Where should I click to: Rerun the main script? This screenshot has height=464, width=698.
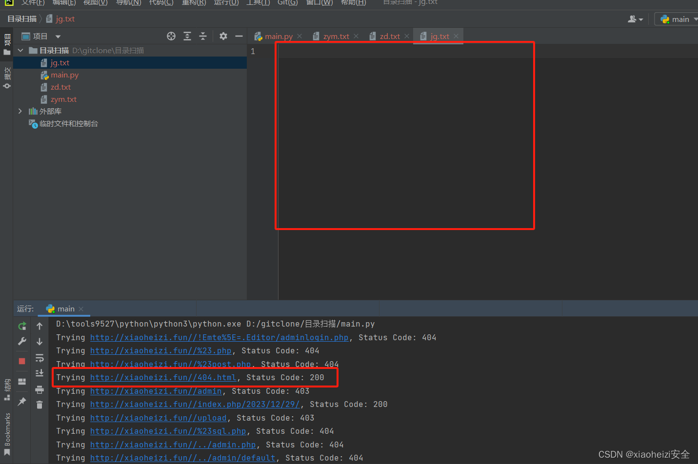(22, 326)
